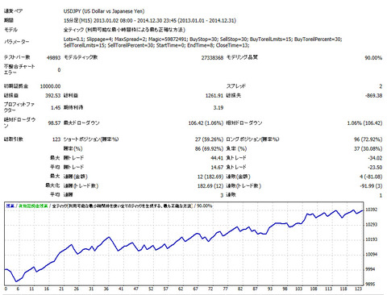Select the relative drawdown value "1.06% (106.42)"
The height and width of the screenshot is (295, 387).
(x=364, y=123)
